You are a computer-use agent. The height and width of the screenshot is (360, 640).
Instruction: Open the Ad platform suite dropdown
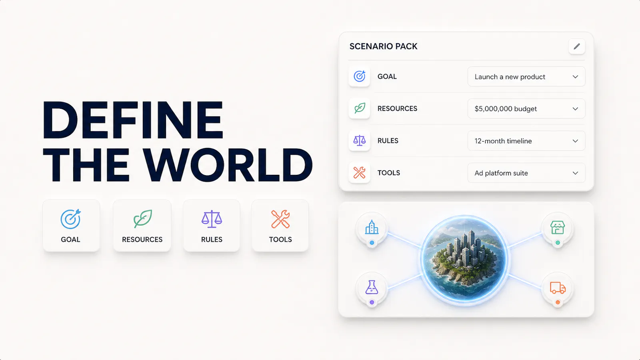[526, 173]
